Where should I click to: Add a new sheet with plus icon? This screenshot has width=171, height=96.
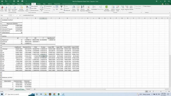pos(34,89)
